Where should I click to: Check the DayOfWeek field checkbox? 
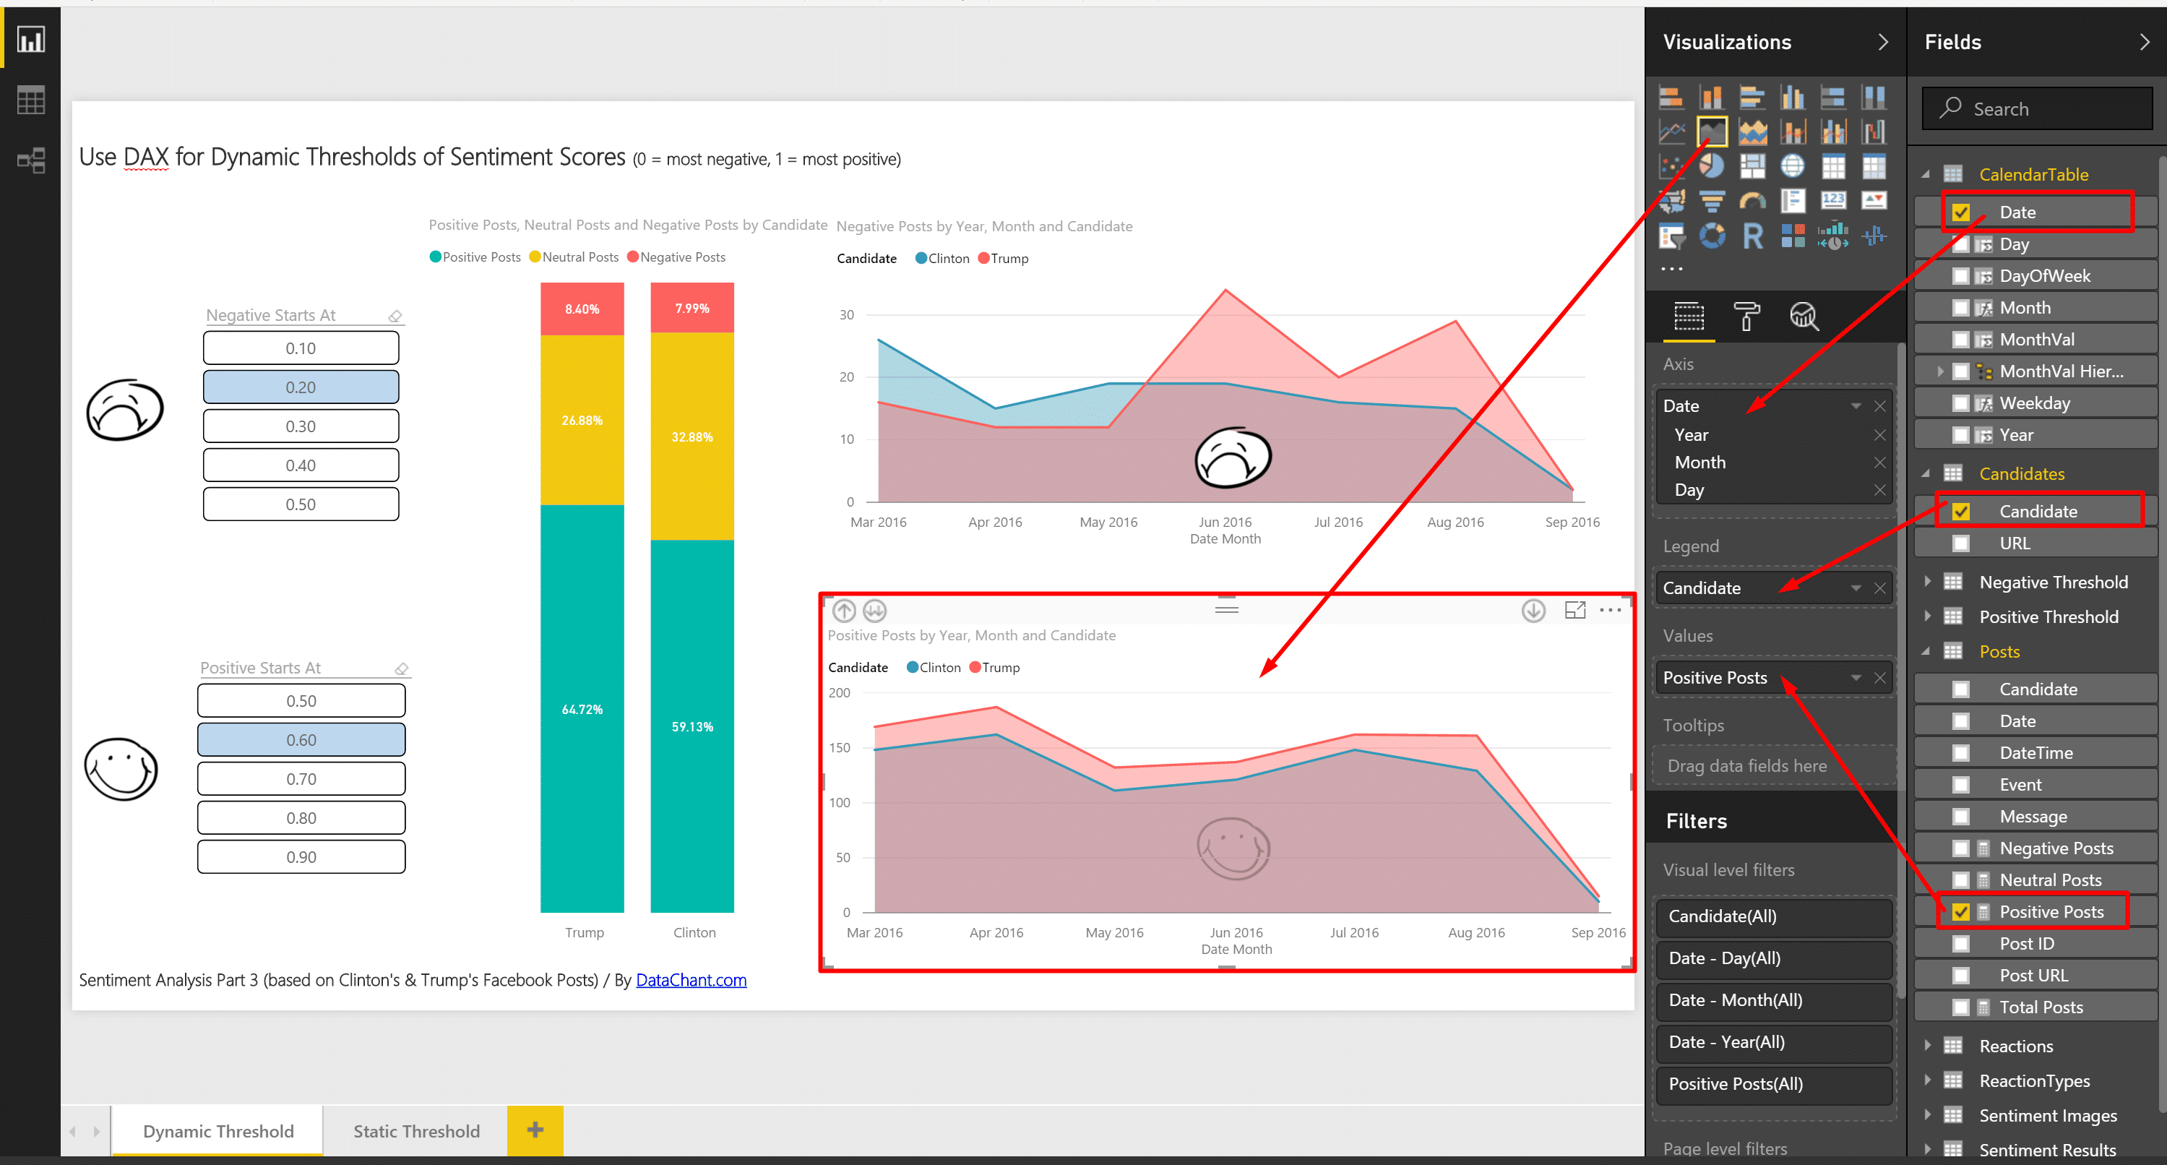1961,276
